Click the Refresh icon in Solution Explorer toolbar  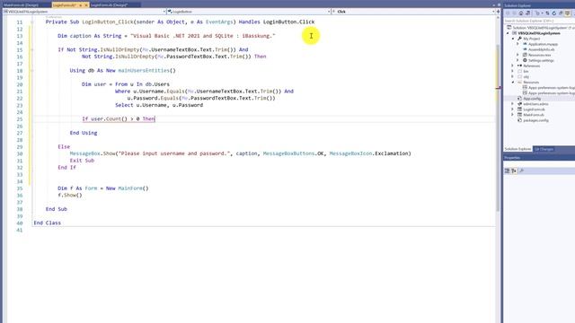[554, 13]
